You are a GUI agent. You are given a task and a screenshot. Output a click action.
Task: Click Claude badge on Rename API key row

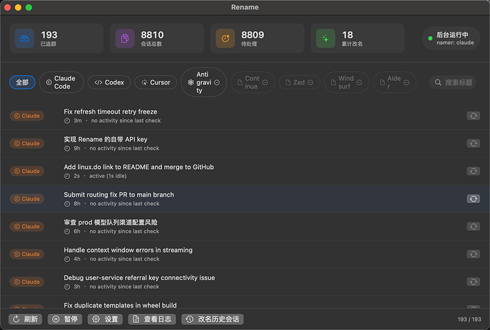click(27, 143)
